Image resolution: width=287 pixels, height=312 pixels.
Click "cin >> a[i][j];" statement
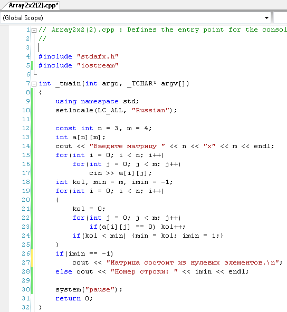(120, 173)
